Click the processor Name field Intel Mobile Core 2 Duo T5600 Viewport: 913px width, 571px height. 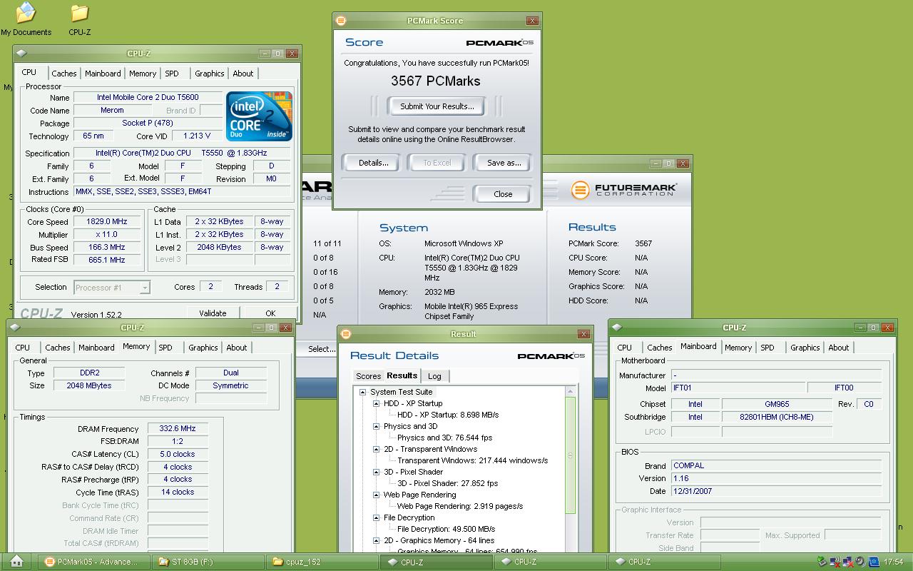pos(148,97)
